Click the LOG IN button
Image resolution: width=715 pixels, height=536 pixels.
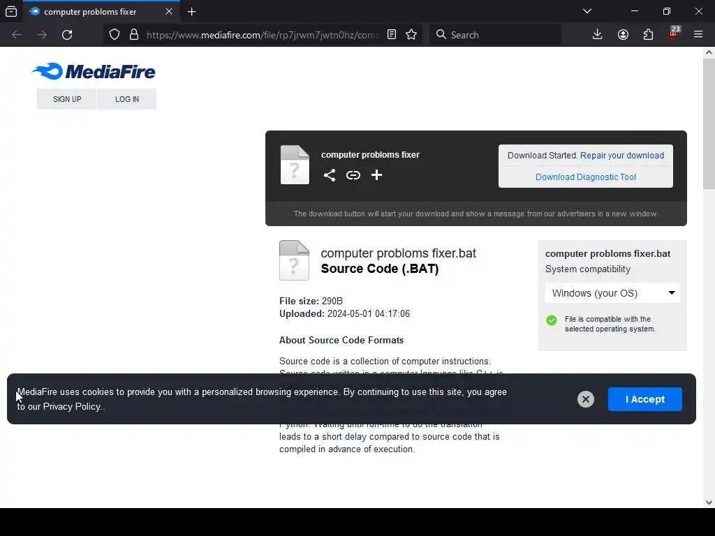pyautogui.click(x=127, y=99)
